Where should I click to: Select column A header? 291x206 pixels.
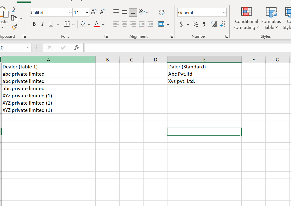tap(48, 60)
